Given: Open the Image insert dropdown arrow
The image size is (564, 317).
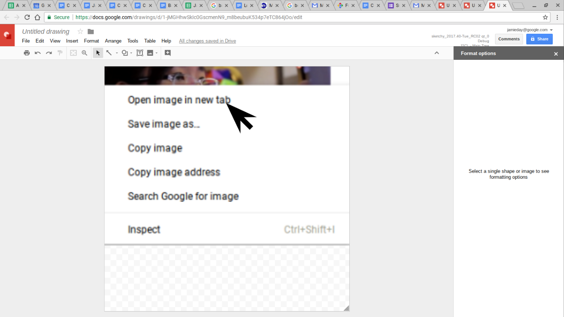Looking at the screenshot, I should [x=156, y=53].
